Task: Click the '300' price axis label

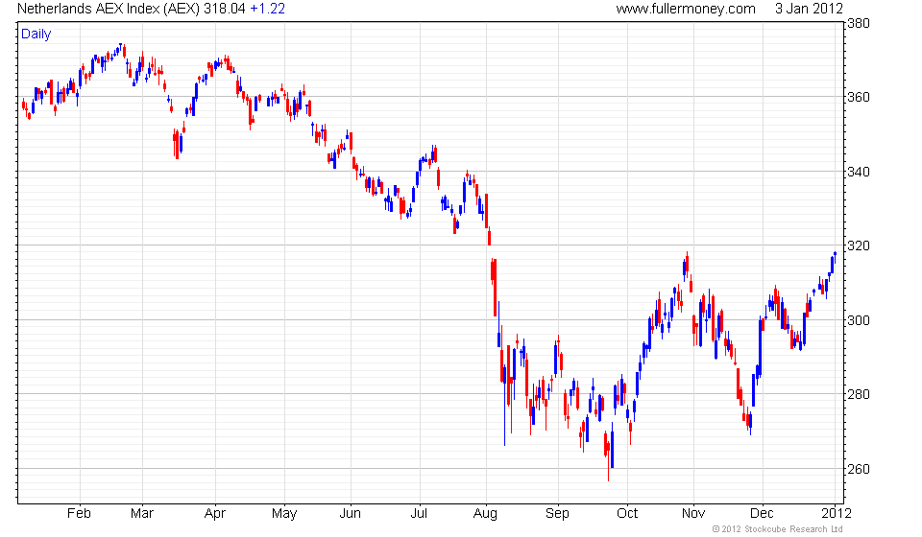Action: pyautogui.click(x=858, y=320)
